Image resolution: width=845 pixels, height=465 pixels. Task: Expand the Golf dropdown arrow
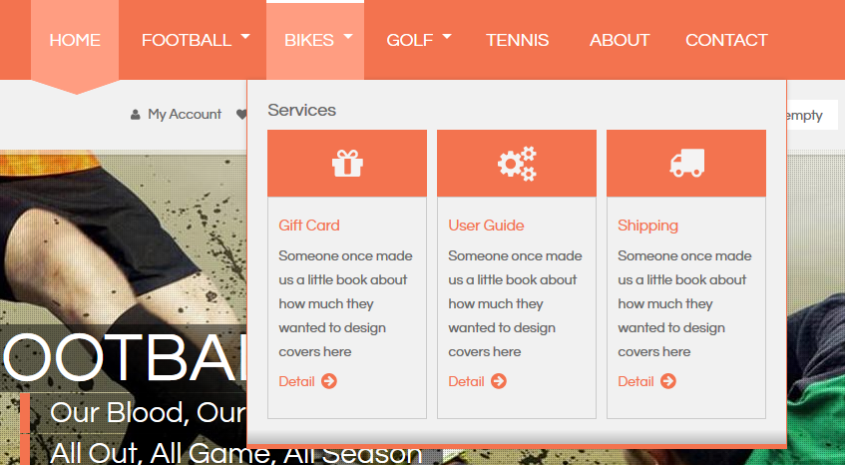[447, 37]
